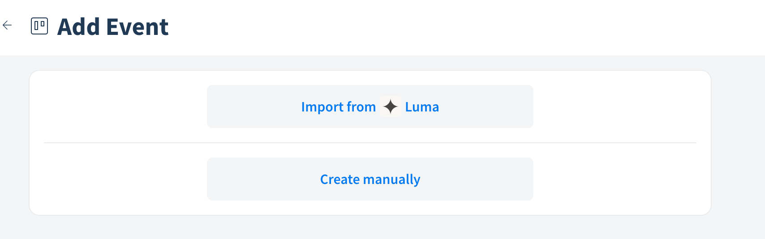Screen dimensions: 765x239
Task: Click the Import from text label
Action: pos(339,107)
